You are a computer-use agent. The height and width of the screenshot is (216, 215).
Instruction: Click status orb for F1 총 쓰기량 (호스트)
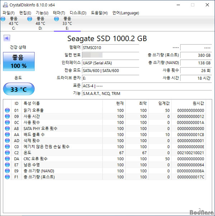(x=7, y=177)
